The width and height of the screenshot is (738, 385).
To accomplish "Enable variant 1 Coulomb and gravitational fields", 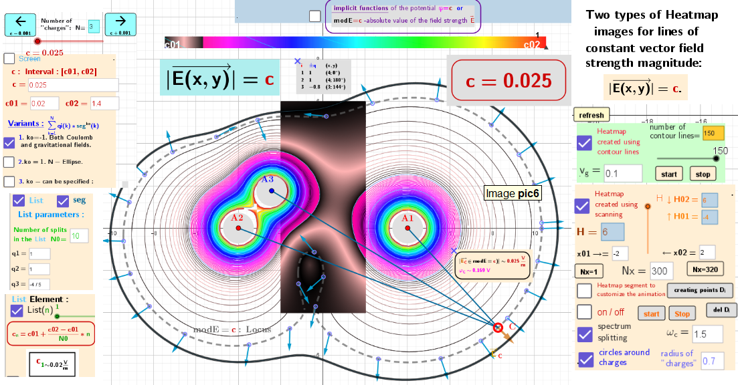I will click(9, 142).
